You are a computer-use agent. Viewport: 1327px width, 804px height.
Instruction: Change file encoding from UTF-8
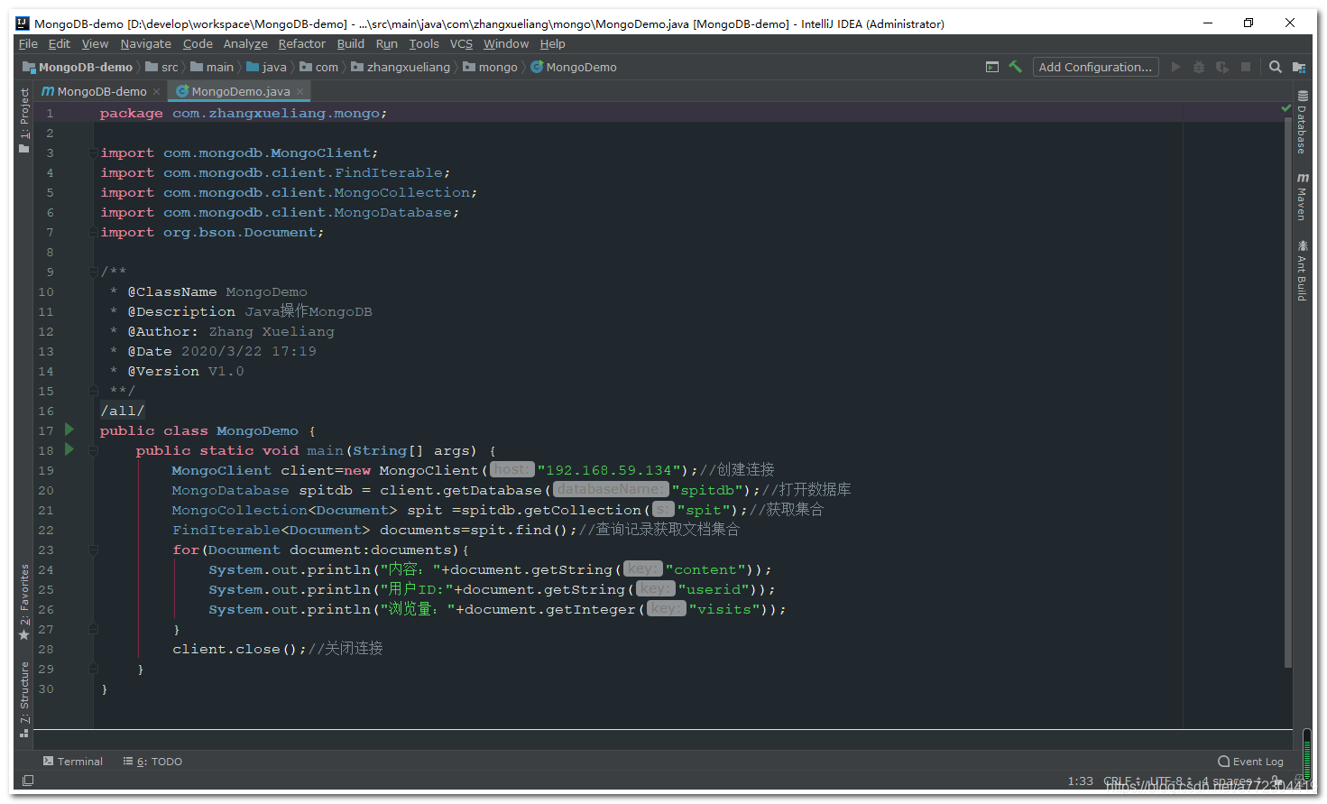1166,781
